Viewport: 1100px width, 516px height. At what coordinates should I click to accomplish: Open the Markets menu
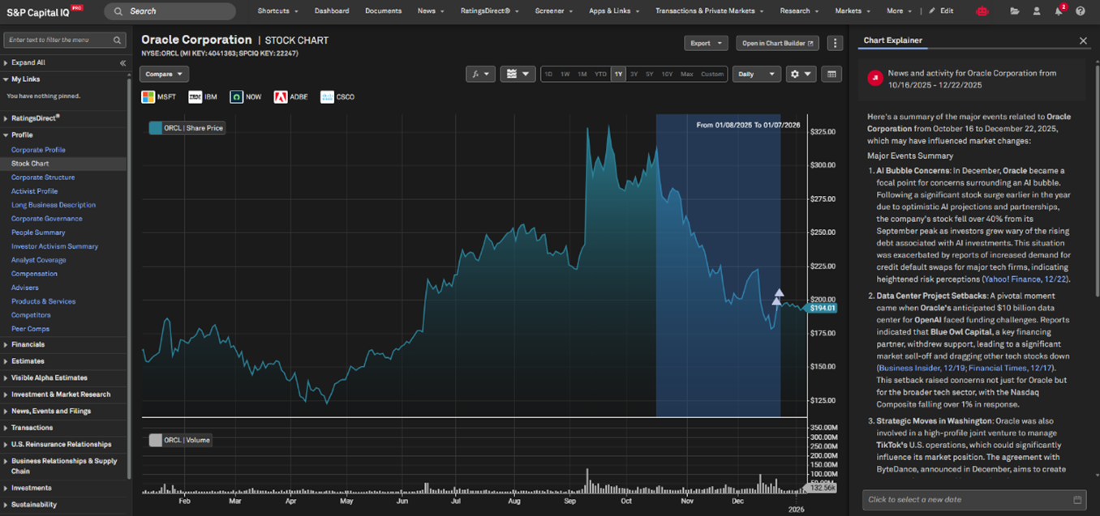point(852,11)
